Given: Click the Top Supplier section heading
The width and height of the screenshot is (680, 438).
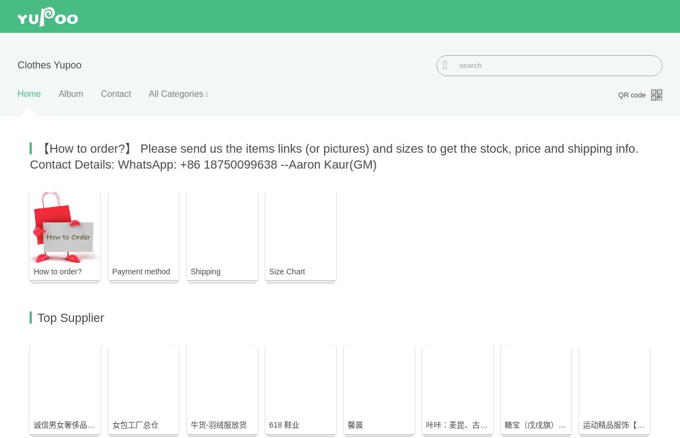Looking at the screenshot, I should click(x=71, y=318).
